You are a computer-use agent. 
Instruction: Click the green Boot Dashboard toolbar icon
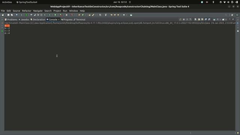[26, 15]
